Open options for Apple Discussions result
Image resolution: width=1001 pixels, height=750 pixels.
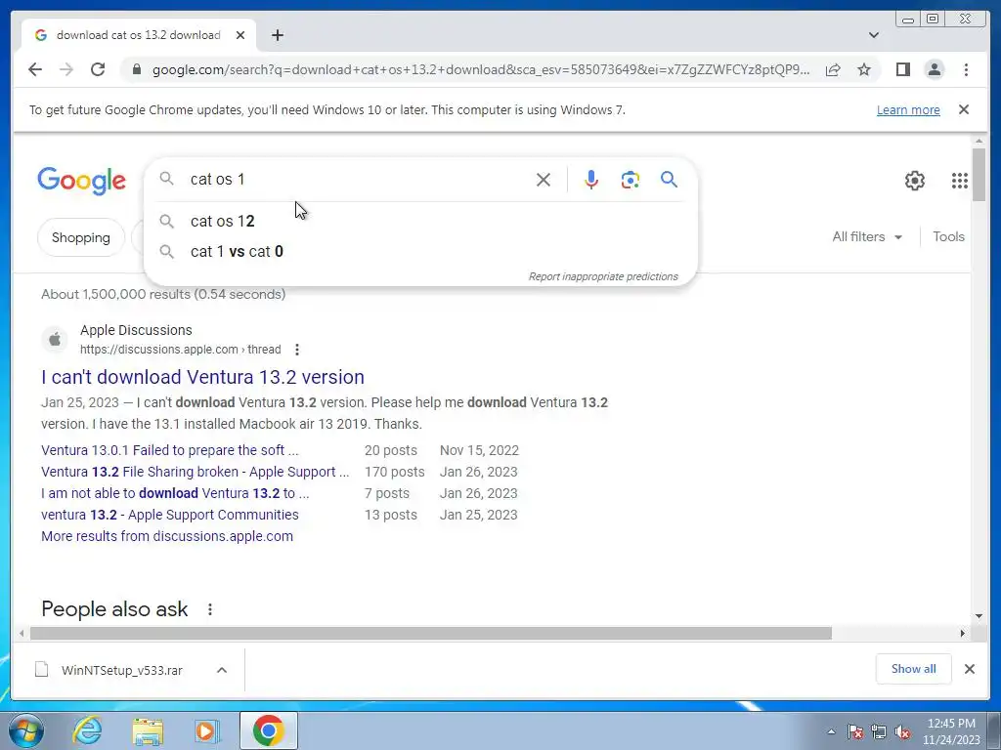(297, 350)
